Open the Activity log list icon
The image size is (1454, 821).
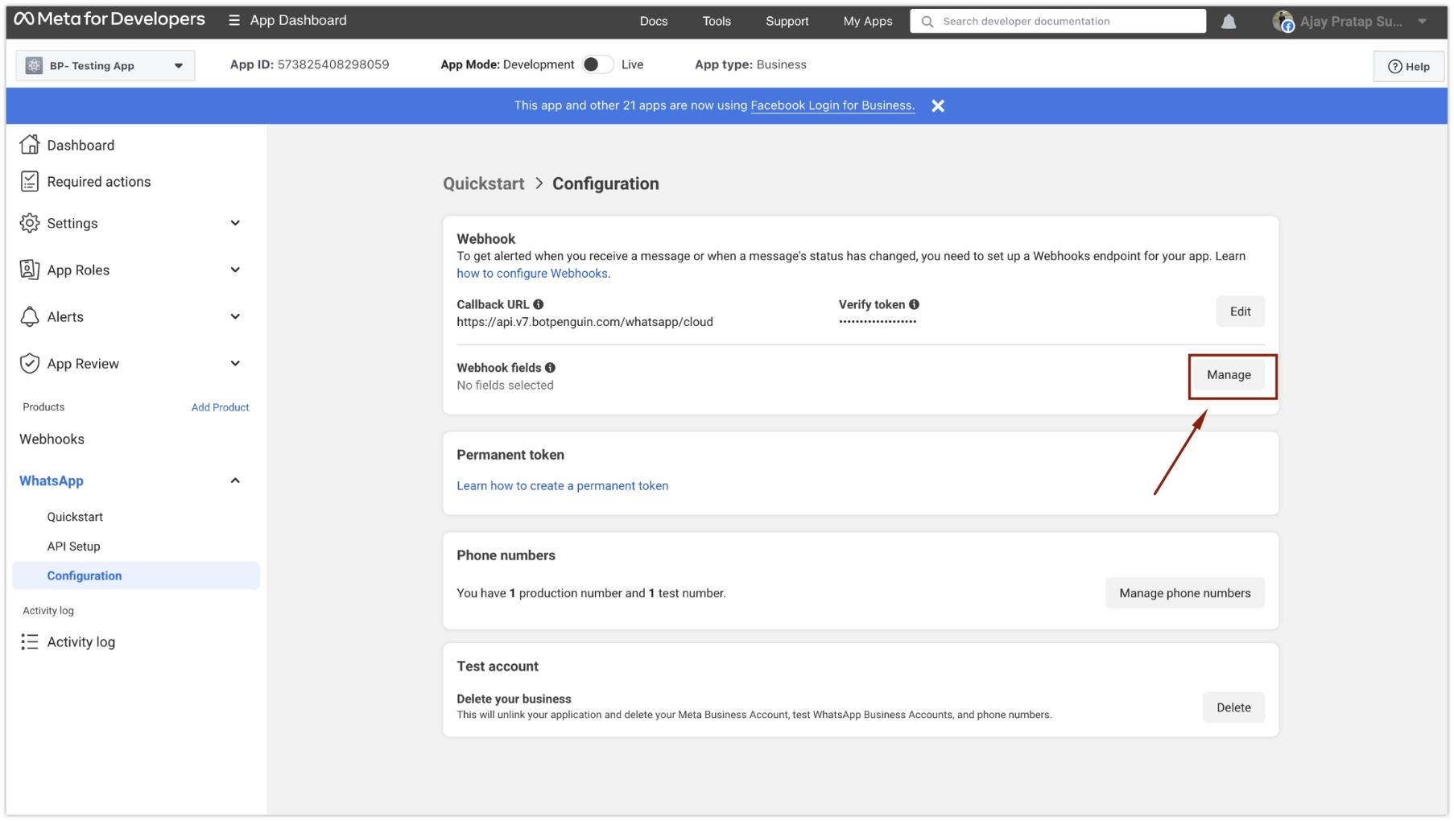30,642
